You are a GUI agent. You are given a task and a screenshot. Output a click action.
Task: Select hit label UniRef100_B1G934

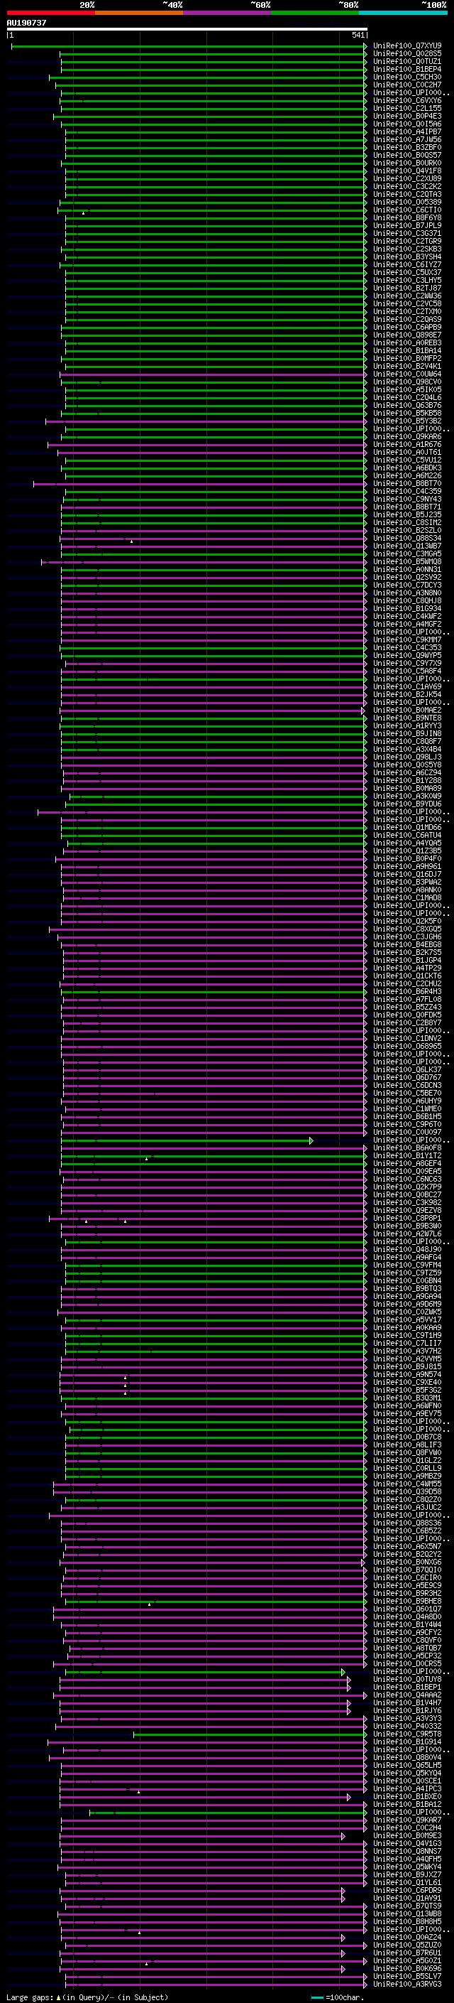pos(407,609)
